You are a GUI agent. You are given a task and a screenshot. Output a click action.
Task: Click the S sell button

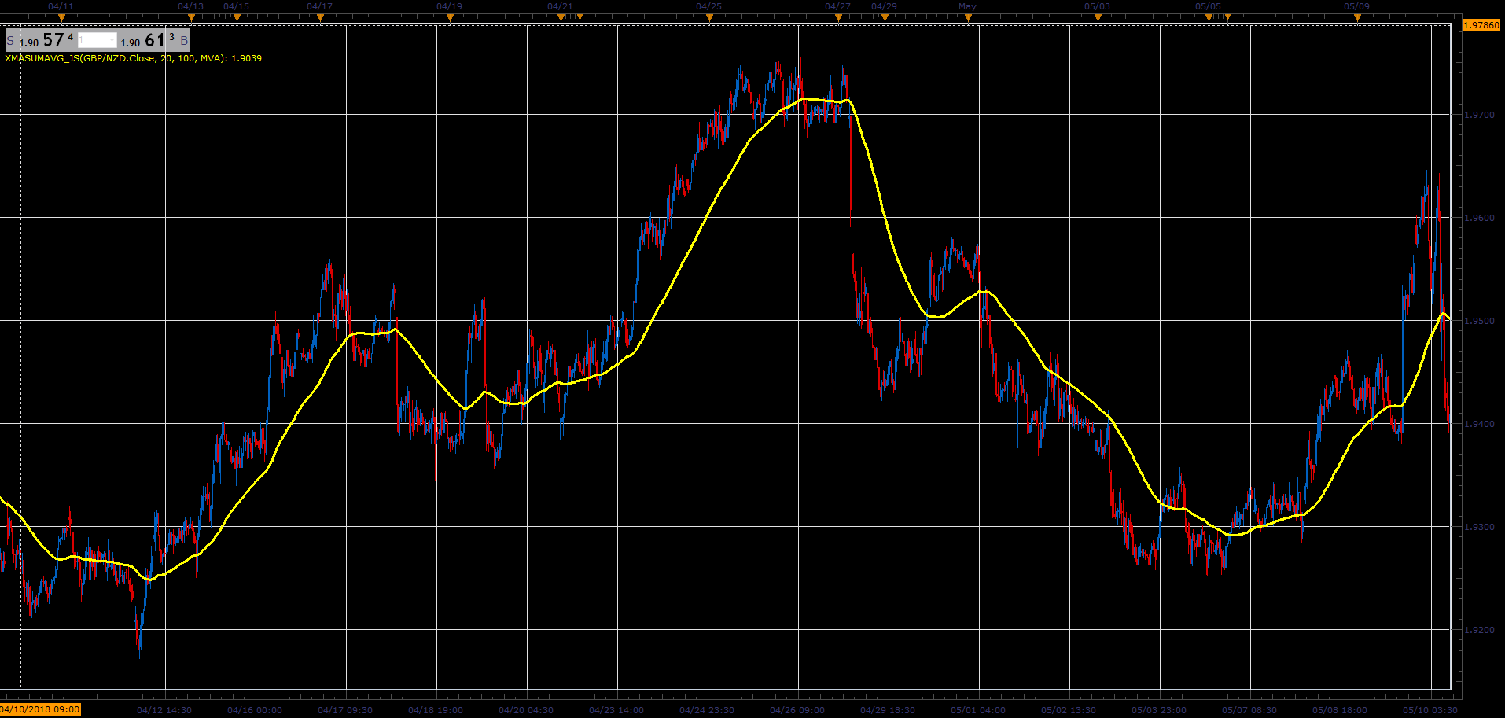click(x=10, y=41)
